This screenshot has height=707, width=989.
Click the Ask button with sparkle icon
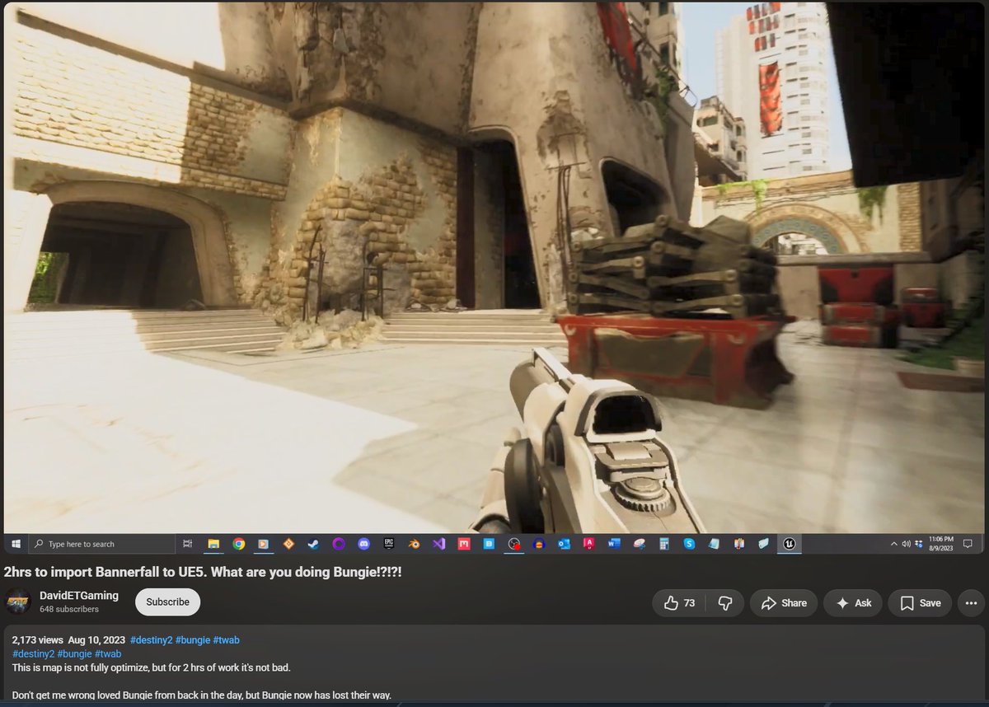pyautogui.click(x=853, y=603)
